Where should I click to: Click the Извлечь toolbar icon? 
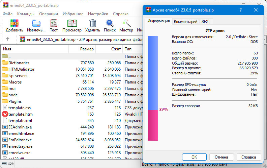pyautogui.click(x=36, y=23)
